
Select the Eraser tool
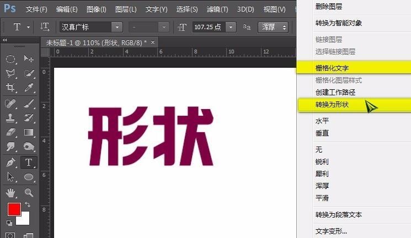click(10, 132)
